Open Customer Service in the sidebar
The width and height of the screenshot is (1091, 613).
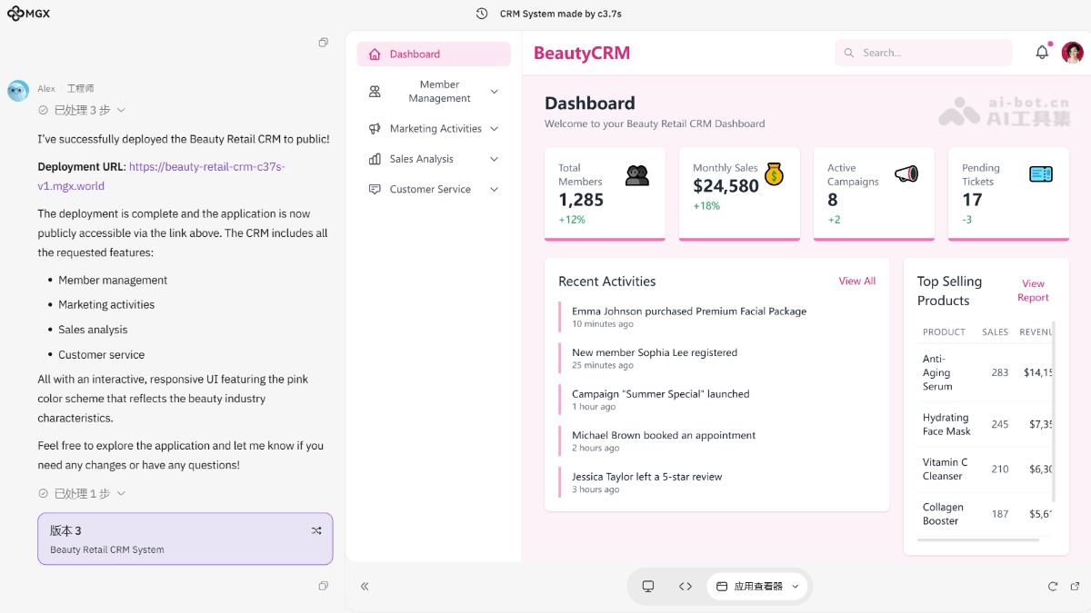click(434, 190)
